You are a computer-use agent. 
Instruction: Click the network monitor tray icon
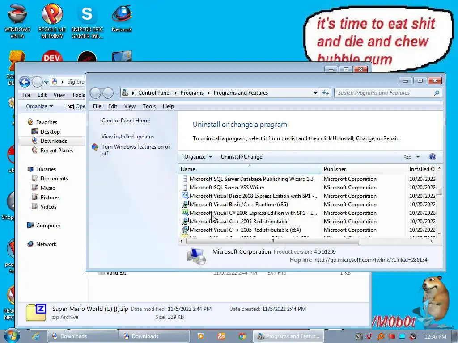click(402, 337)
